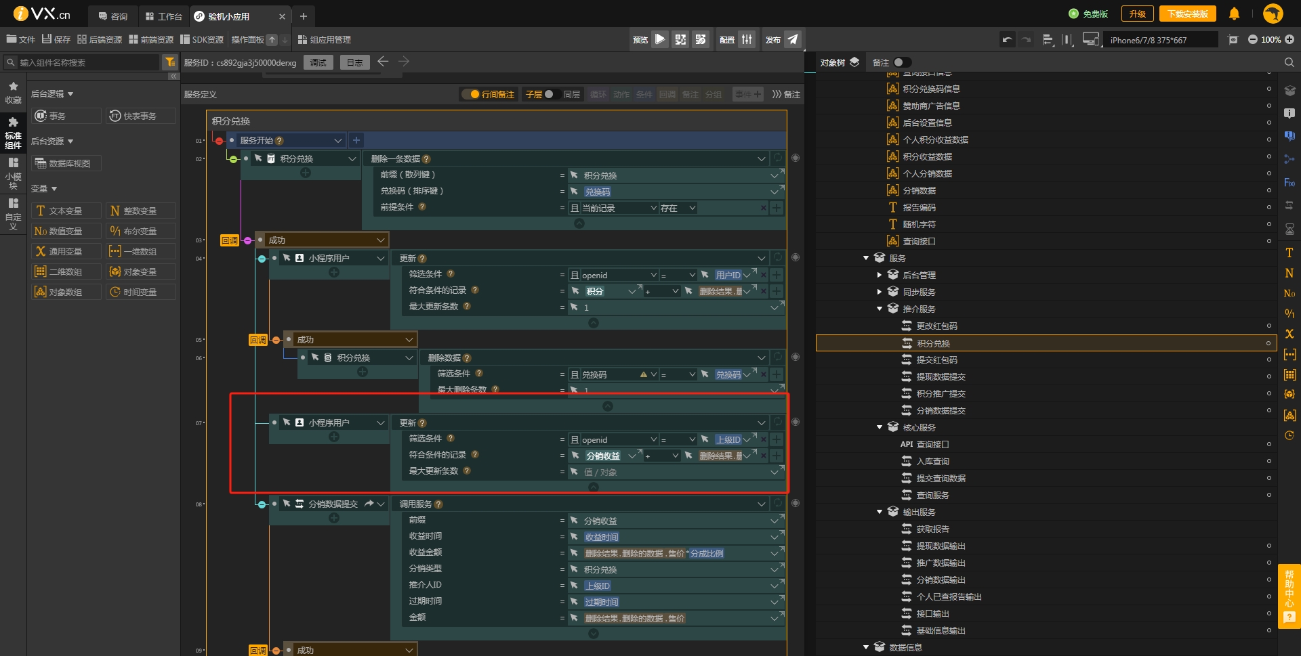Open the 收藏 favorites sidebar icon

(13, 93)
